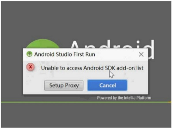Click empty title bar space before the X

pos(116,54)
